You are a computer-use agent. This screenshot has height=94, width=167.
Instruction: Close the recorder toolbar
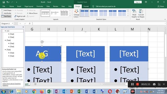164,84
